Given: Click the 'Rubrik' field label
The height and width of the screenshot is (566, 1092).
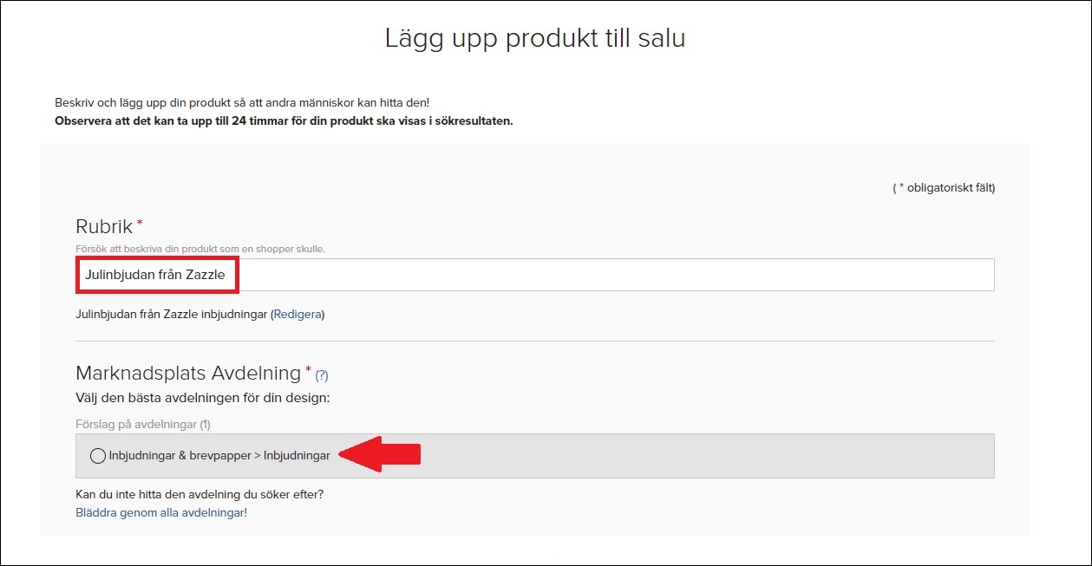Looking at the screenshot, I should [104, 227].
